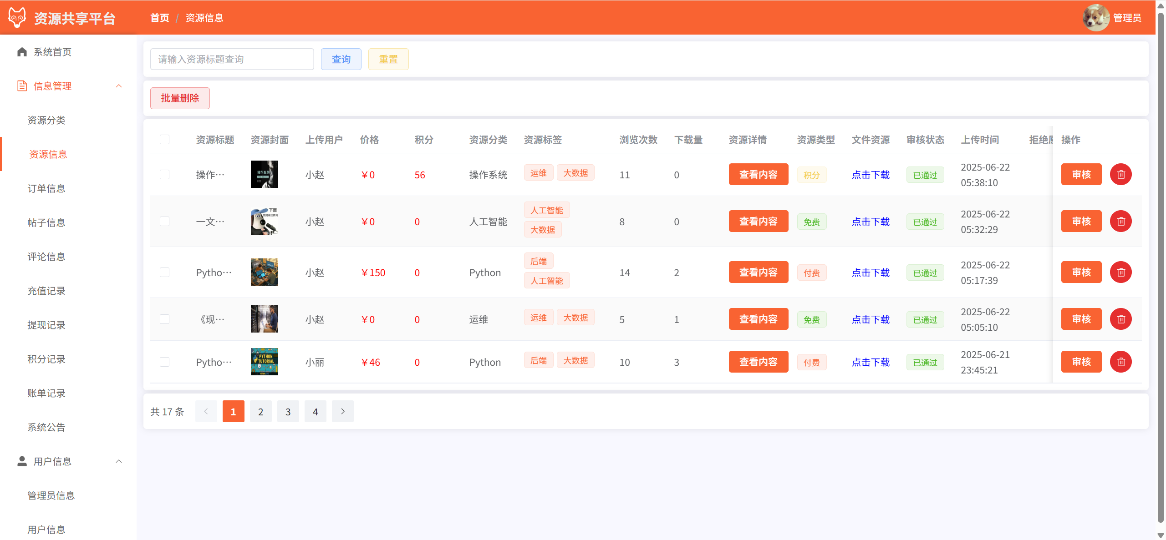This screenshot has width=1166, height=540.
Task: Toggle the select-all checkbox in table header
Action: coord(164,140)
